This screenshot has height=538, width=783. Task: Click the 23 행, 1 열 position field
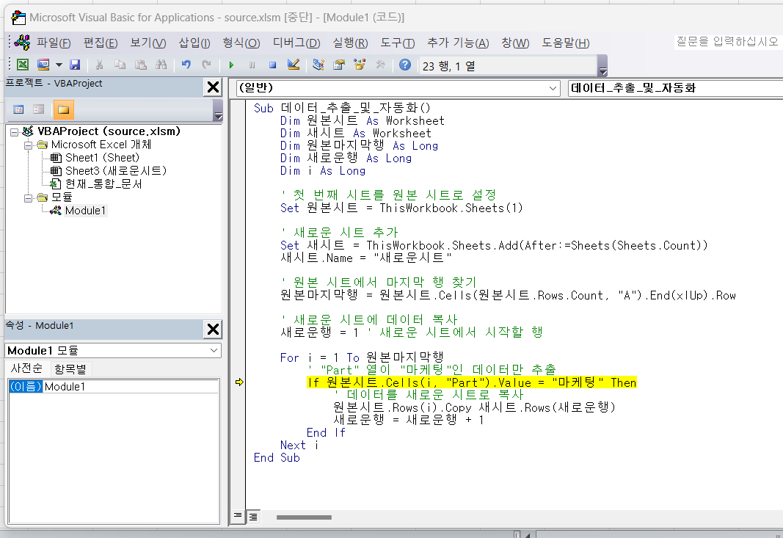point(508,66)
